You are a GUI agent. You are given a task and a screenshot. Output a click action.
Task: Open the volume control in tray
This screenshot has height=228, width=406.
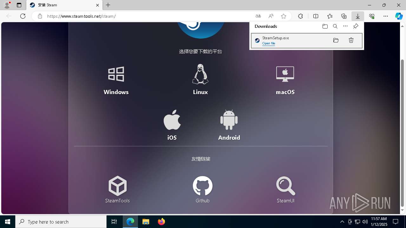coord(365,222)
